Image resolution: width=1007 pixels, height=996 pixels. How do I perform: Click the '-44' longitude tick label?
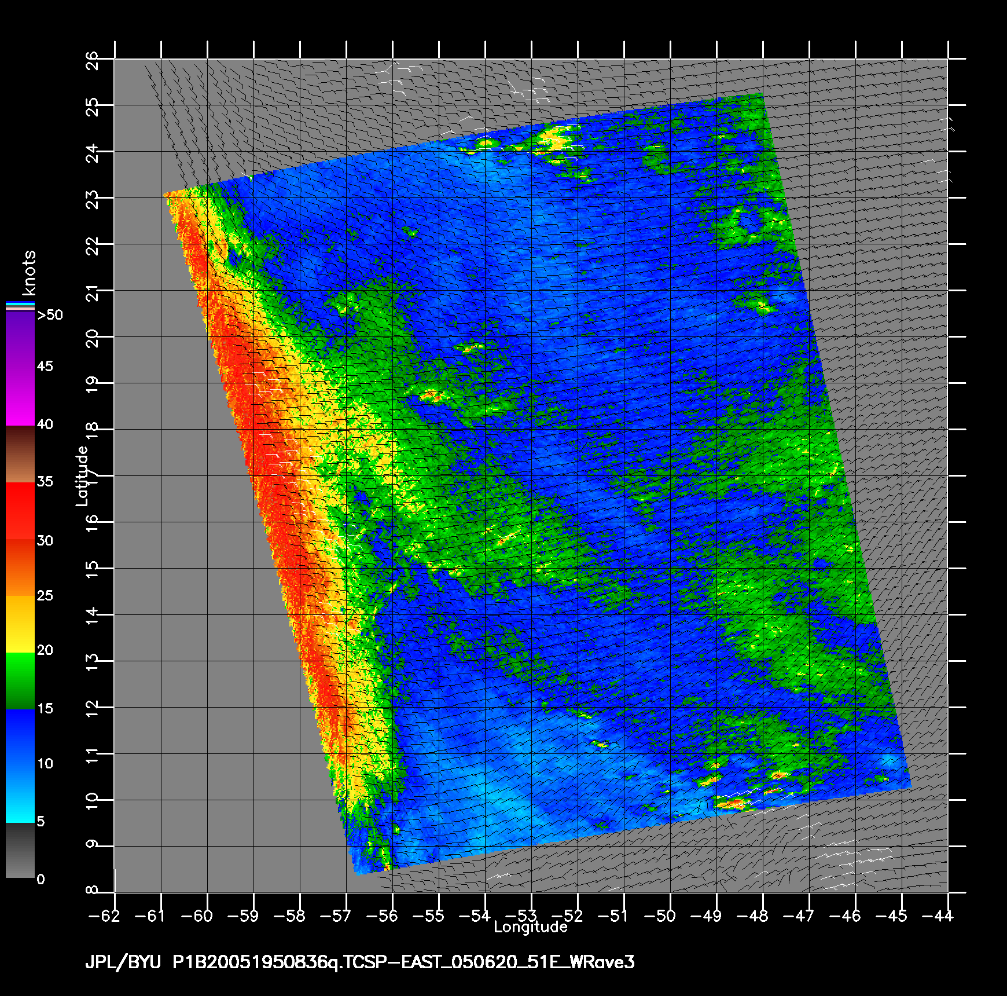pyautogui.click(x=938, y=916)
